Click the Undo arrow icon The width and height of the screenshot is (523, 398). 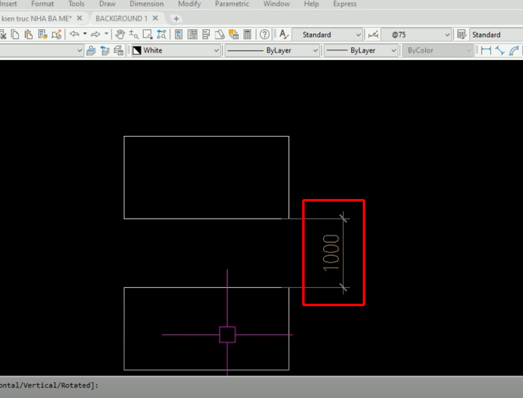point(74,34)
